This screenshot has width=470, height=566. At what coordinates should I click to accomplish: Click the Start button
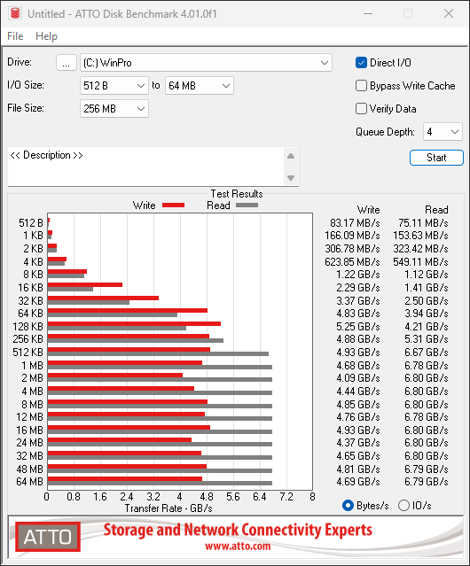click(x=436, y=158)
